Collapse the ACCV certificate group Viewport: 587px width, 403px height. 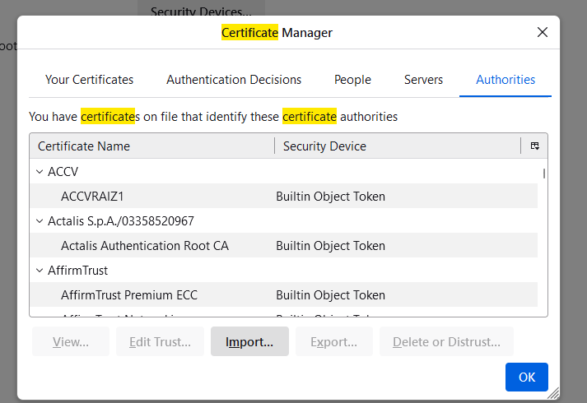39,172
